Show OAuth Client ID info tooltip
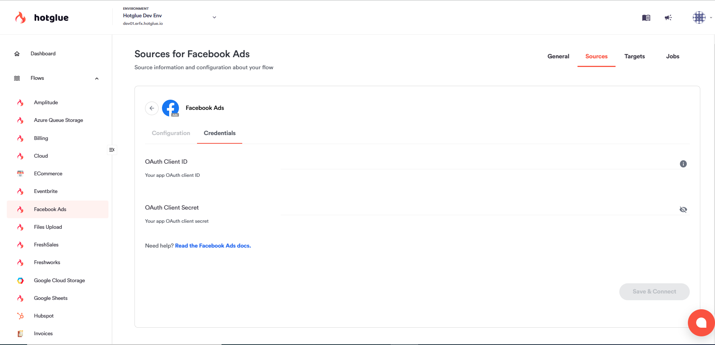The width and height of the screenshot is (715, 345). pos(683,164)
